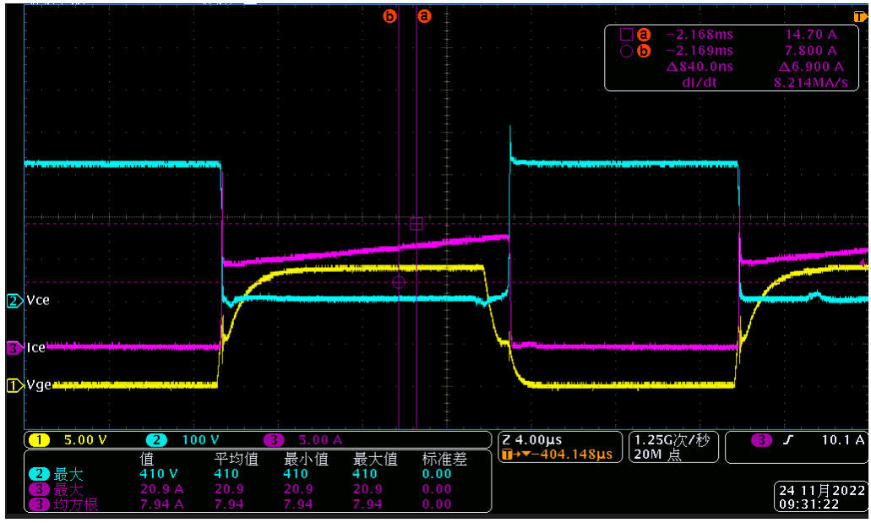This screenshot has width=871, height=523.
Task: Click the cursor b circle on waveform
Action: 399,282
